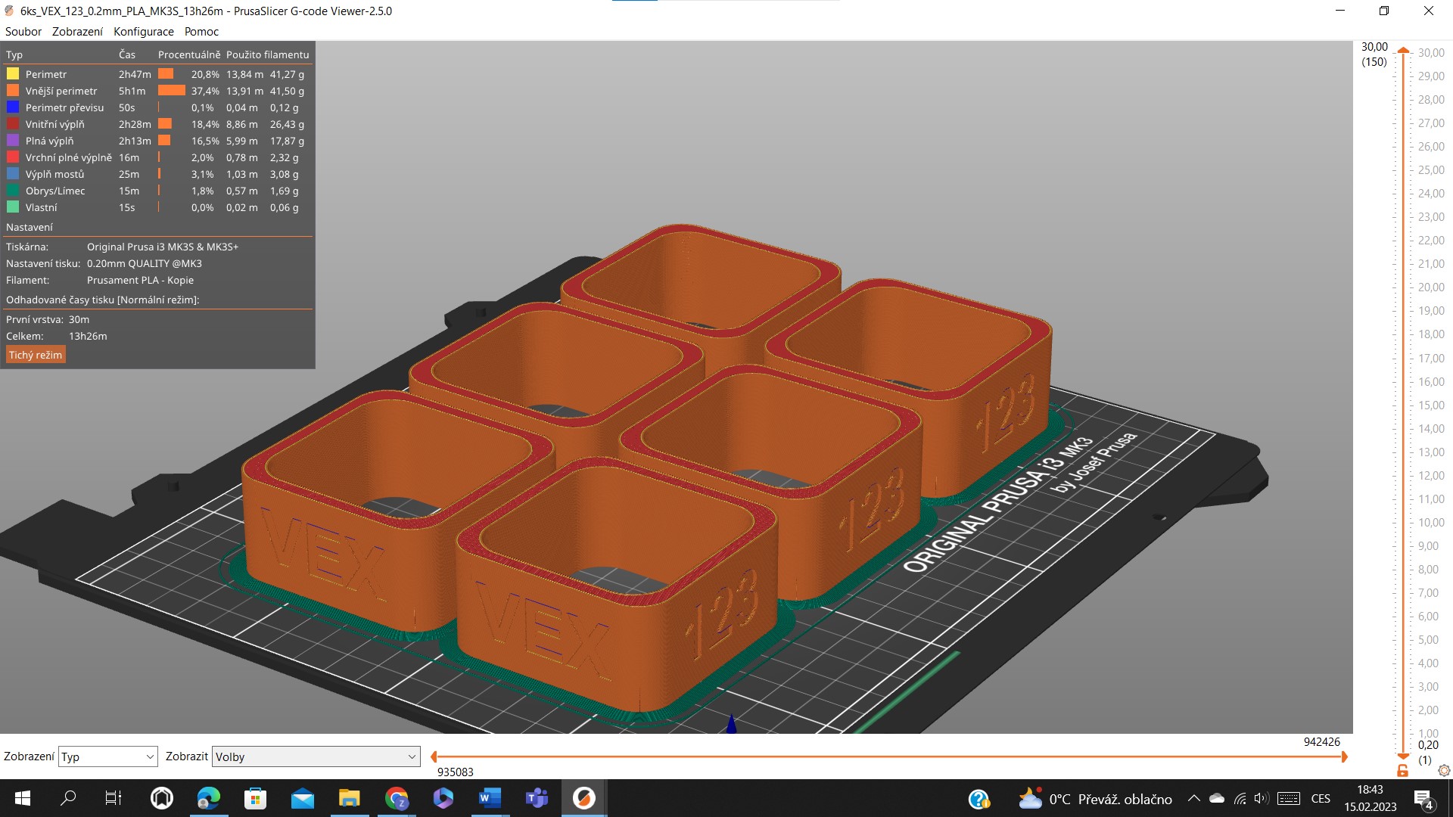The image size is (1453, 817).
Task: Click the Vlastní light green swatch
Action: click(13, 207)
